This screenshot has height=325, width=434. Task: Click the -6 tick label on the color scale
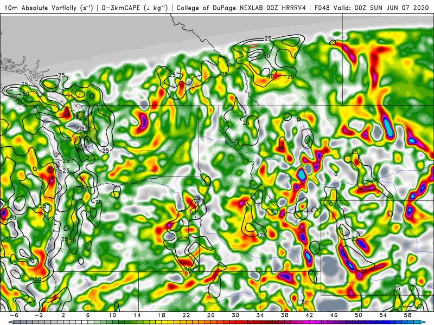tap(14, 315)
